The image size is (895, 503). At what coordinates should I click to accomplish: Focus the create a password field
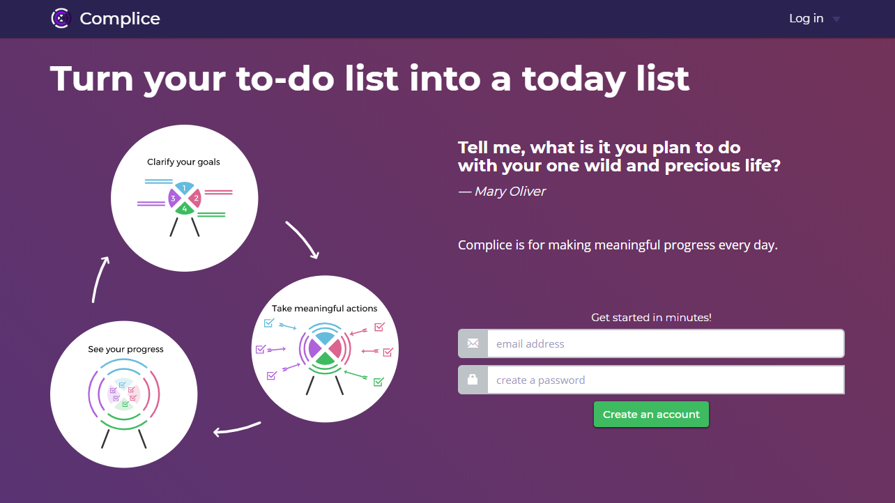pos(665,380)
